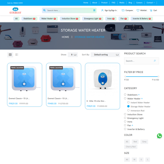Select size M filter
This screenshot has width=164, height=164.
pos(134,160)
